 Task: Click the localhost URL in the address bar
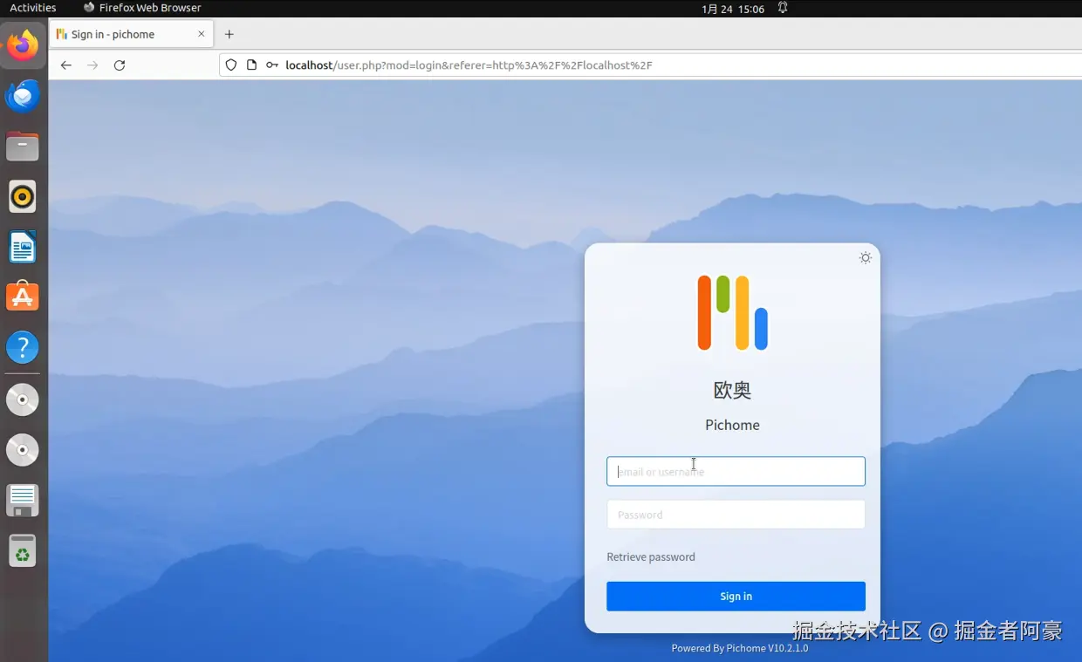pos(469,65)
